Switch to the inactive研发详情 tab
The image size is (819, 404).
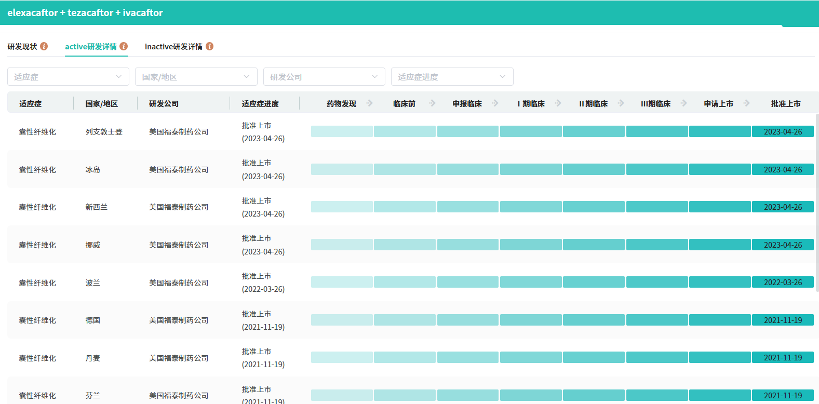pyautogui.click(x=173, y=47)
